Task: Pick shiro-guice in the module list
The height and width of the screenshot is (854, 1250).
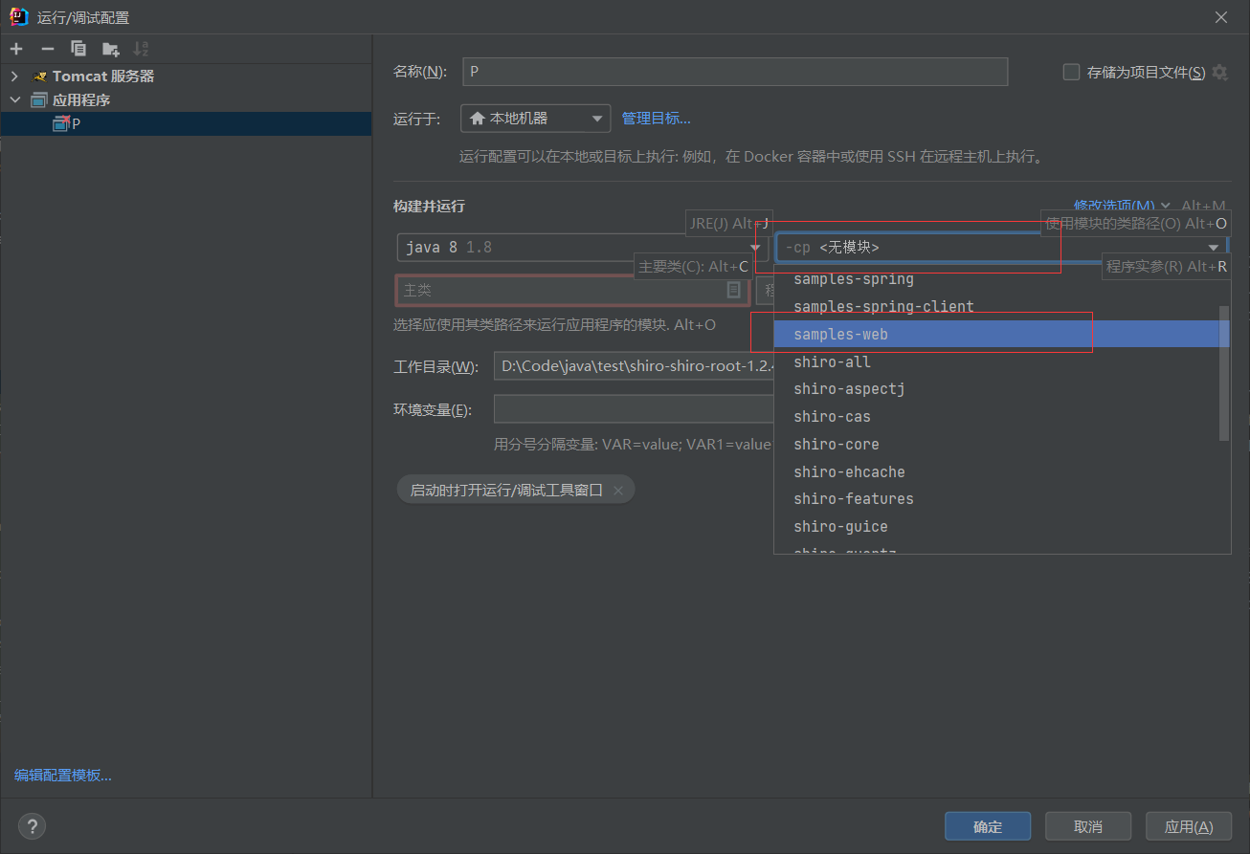Action: (996, 527)
